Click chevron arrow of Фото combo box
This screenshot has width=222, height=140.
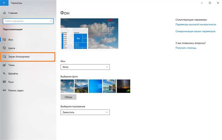[x=107, y=67]
